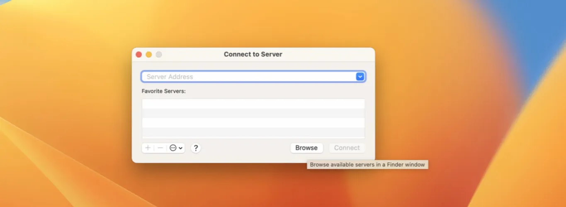Click the plus icon to add favorite server
Screen dimensions: 566x207
click(x=148, y=148)
